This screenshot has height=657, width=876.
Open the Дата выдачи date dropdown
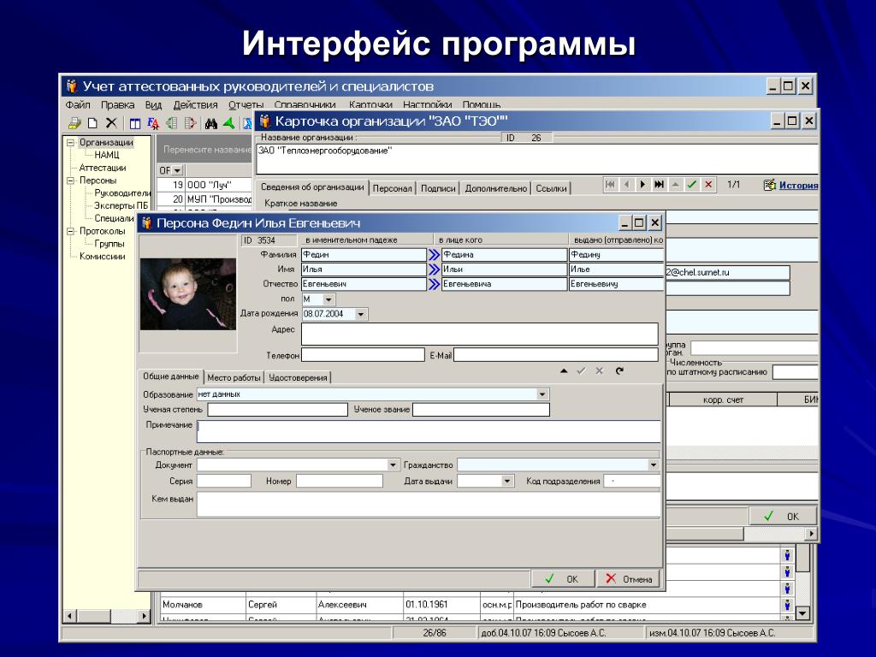506,481
